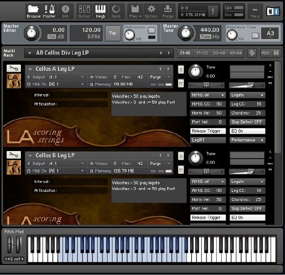
Task: Click the Master Tune knob
Action: pyautogui.click(x=186, y=33)
